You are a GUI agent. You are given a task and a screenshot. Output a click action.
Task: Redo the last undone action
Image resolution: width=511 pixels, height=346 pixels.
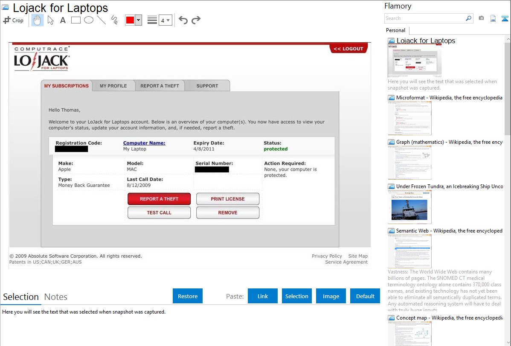click(x=196, y=20)
